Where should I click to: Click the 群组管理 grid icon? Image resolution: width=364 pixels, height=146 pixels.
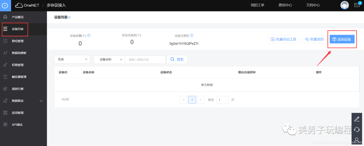pos(5,41)
